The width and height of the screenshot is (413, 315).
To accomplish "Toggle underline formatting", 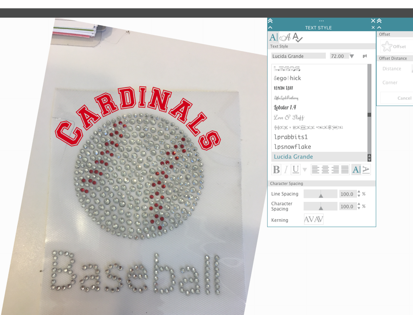I will [x=296, y=170].
